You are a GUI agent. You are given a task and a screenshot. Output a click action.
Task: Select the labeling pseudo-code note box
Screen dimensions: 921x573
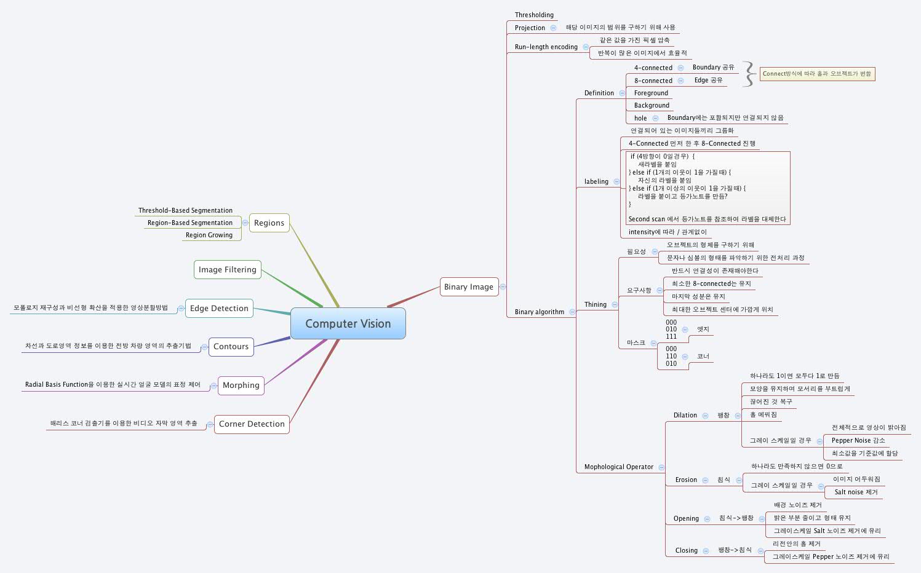[706, 188]
